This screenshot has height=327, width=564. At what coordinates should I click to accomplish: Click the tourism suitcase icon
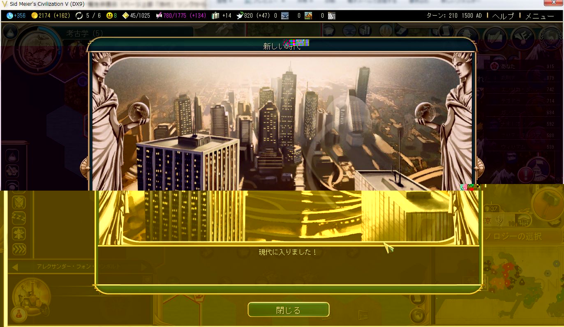(215, 16)
